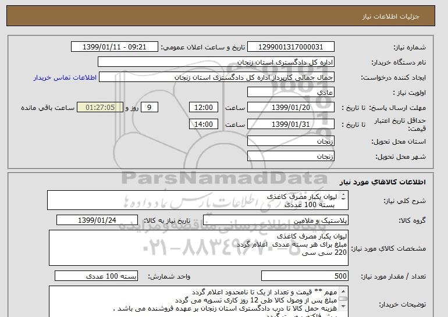Click the remaining days field 9
The width and height of the screenshot is (448, 317).
[x=149, y=108]
